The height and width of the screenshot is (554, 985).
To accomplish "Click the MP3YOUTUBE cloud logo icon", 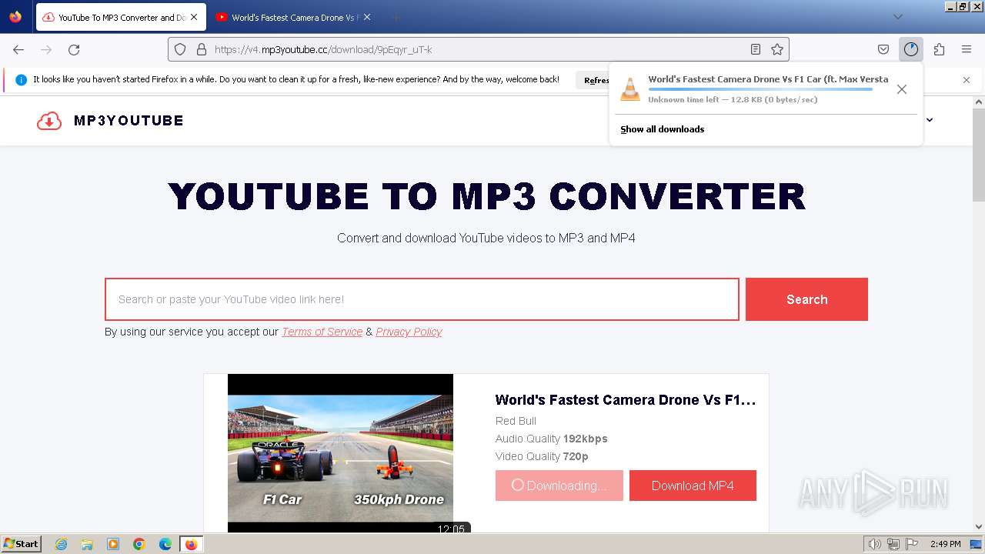I will point(49,121).
